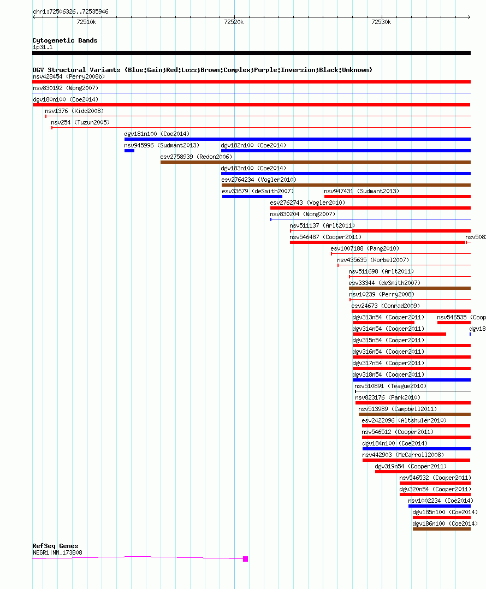Click the dgv316n54 (Cooper2011) label
The image size is (486, 589).
tap(388, 352)
